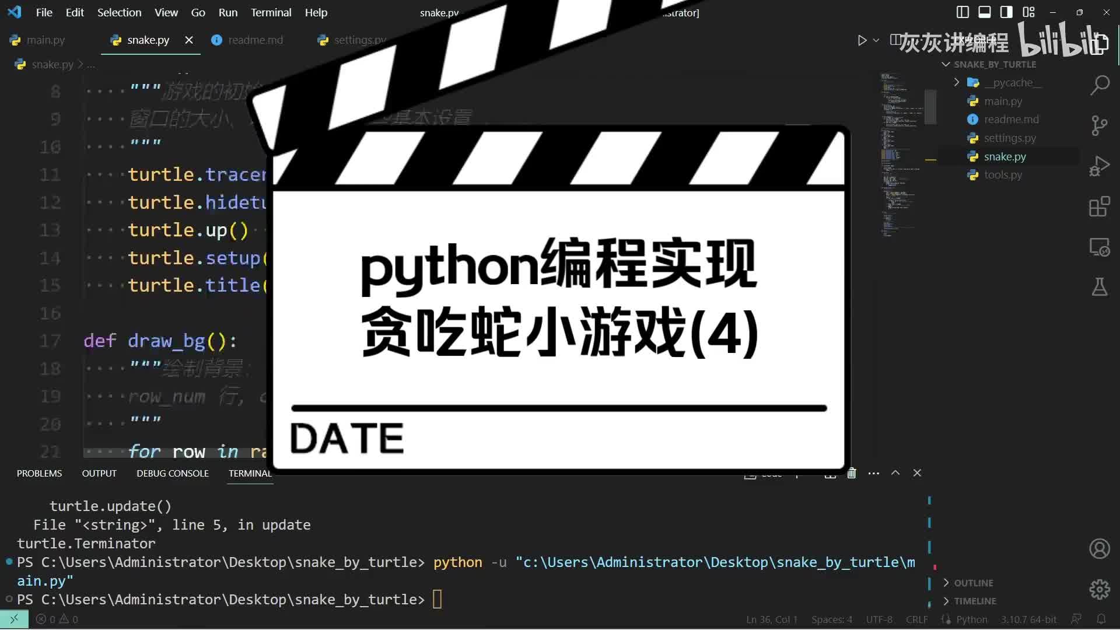Click the VS Code logo icon

(15, 12)
